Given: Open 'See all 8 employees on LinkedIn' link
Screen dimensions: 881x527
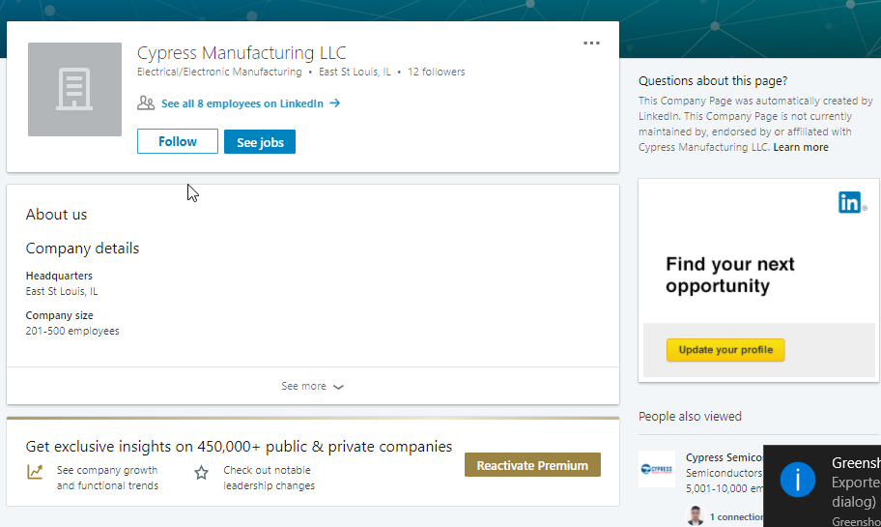Looking at the screenshot, I should pyautogui.click(x=242, y=103).
